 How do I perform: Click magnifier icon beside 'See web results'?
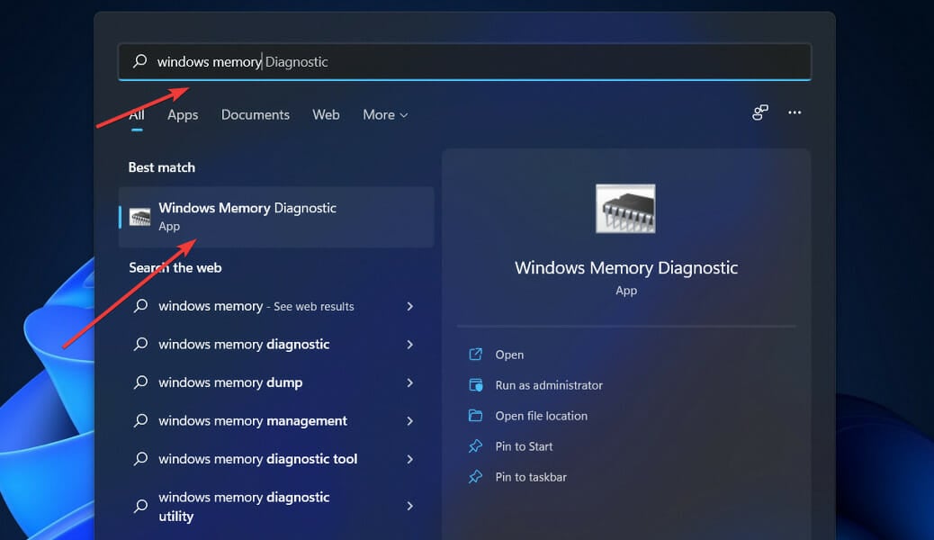[x=140, y=306]
